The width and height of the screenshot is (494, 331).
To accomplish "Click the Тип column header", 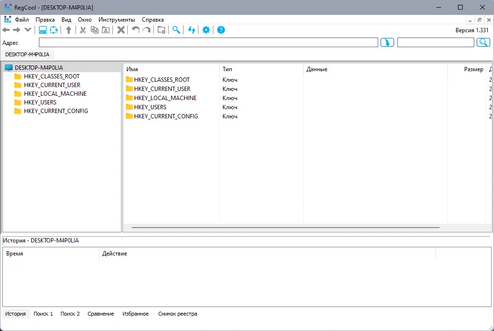I will tap(261, 69).
